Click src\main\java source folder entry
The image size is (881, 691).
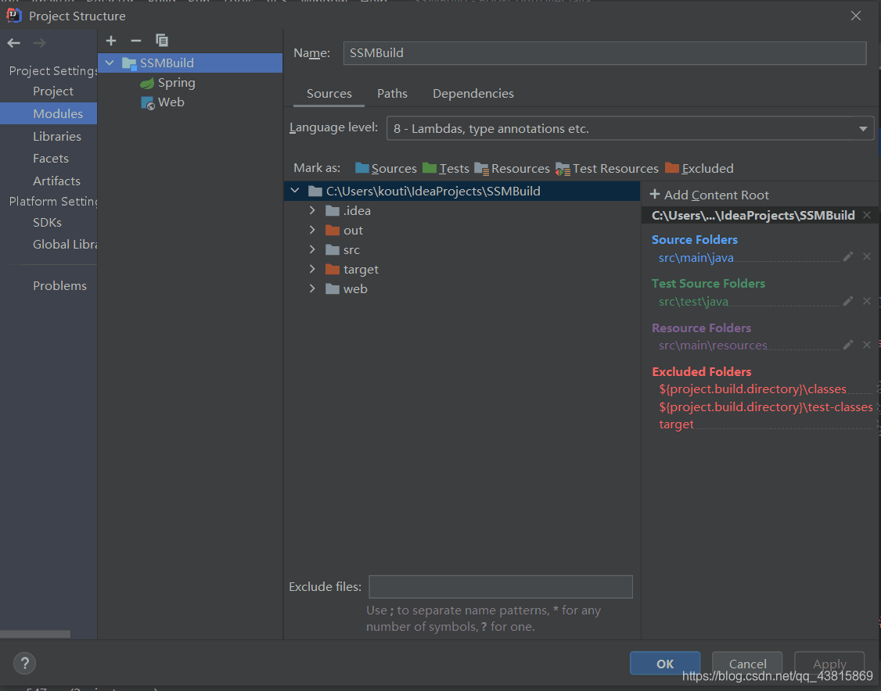696,258
